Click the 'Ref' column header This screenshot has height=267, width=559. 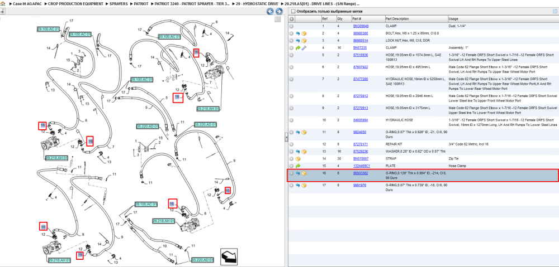(329, 19)
